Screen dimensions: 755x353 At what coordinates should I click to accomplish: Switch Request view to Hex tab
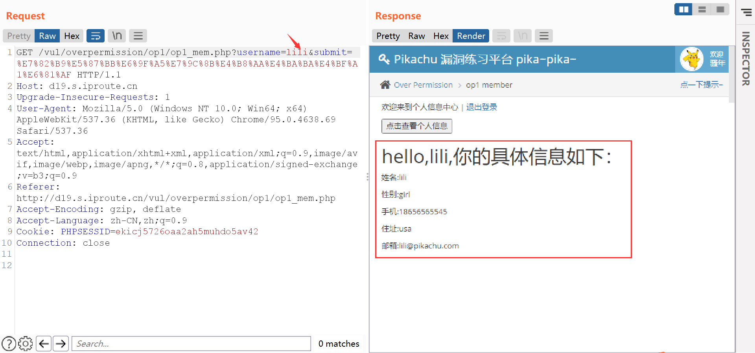coord(72,36)
